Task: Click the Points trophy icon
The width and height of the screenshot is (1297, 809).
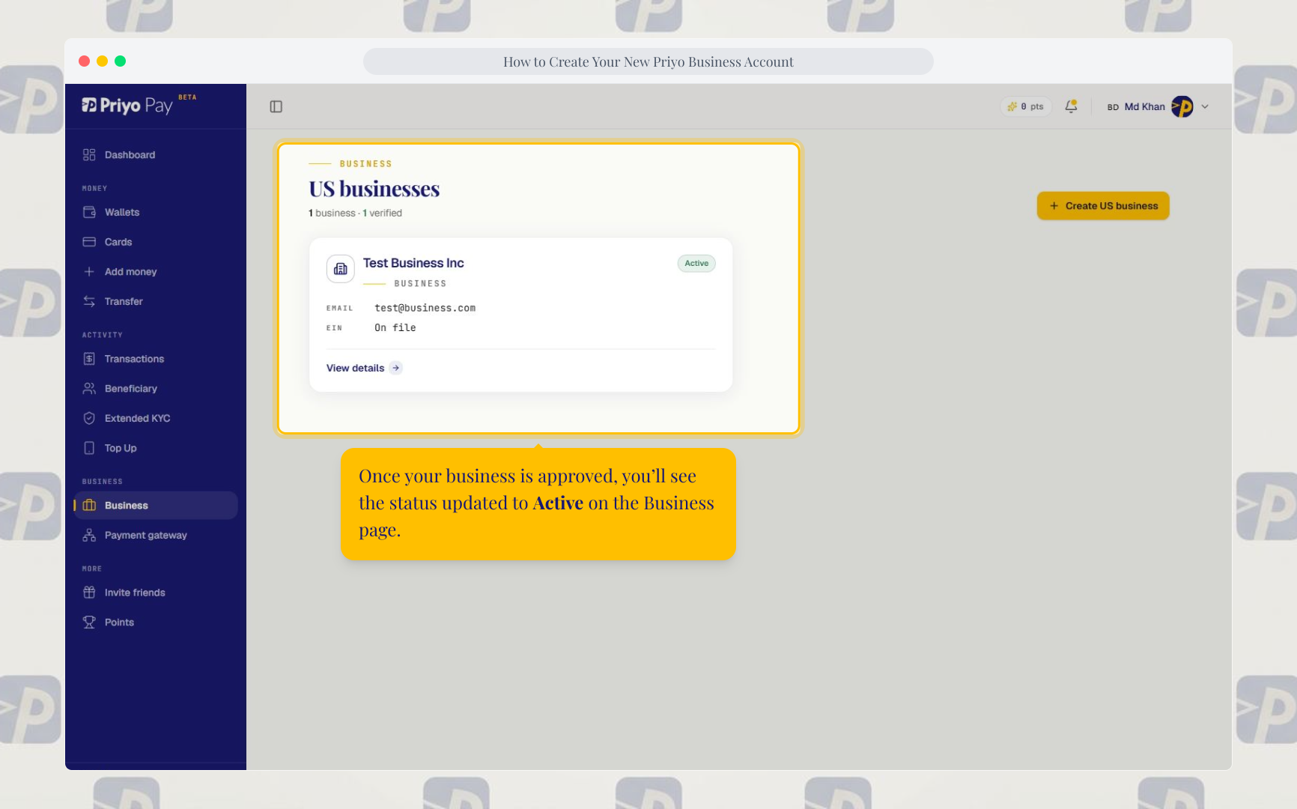Action: [x=89, y=622]
